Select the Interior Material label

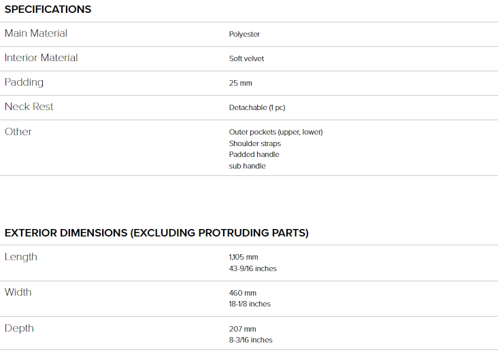pyautogui.click(x=41, y=58)
